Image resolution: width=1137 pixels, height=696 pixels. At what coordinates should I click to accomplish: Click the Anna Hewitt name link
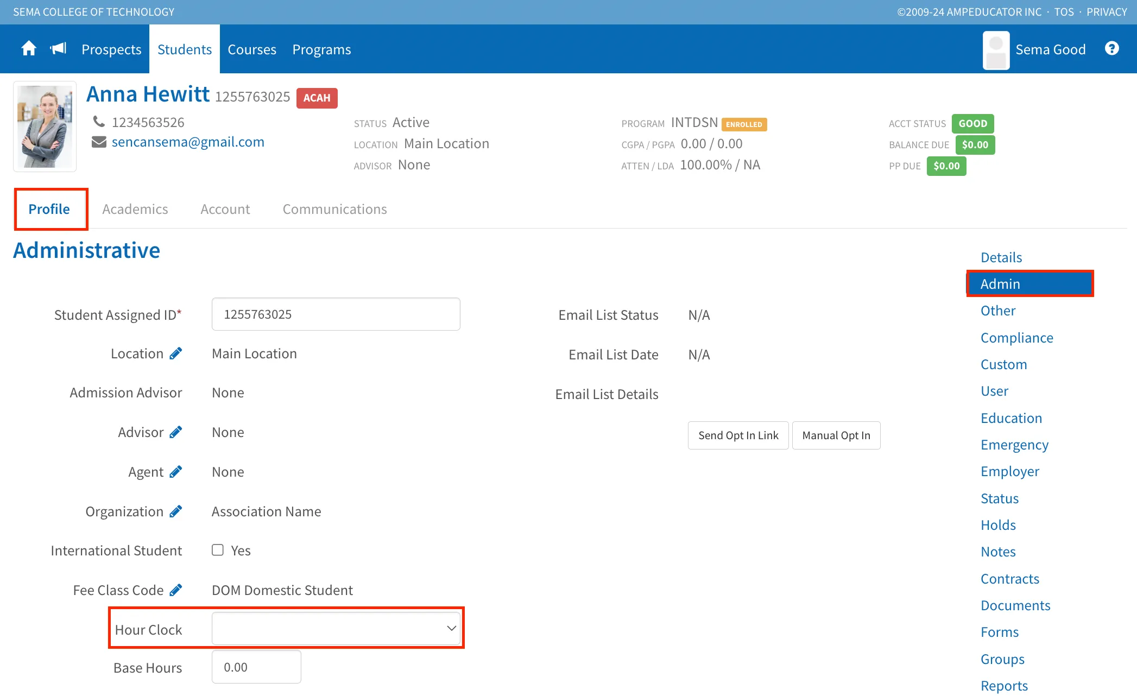click(148, 94)
